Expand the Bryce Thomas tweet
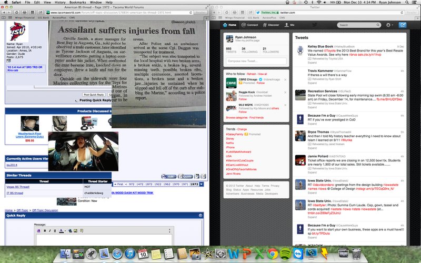The image size is (421, 263). [x=312, y=148]
